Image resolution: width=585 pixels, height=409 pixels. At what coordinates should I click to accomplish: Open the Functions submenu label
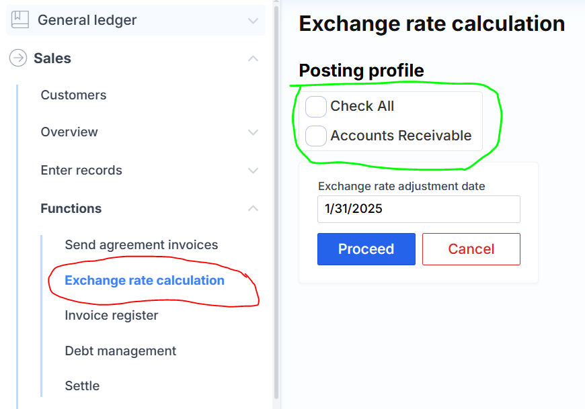(x=71, y=209)
